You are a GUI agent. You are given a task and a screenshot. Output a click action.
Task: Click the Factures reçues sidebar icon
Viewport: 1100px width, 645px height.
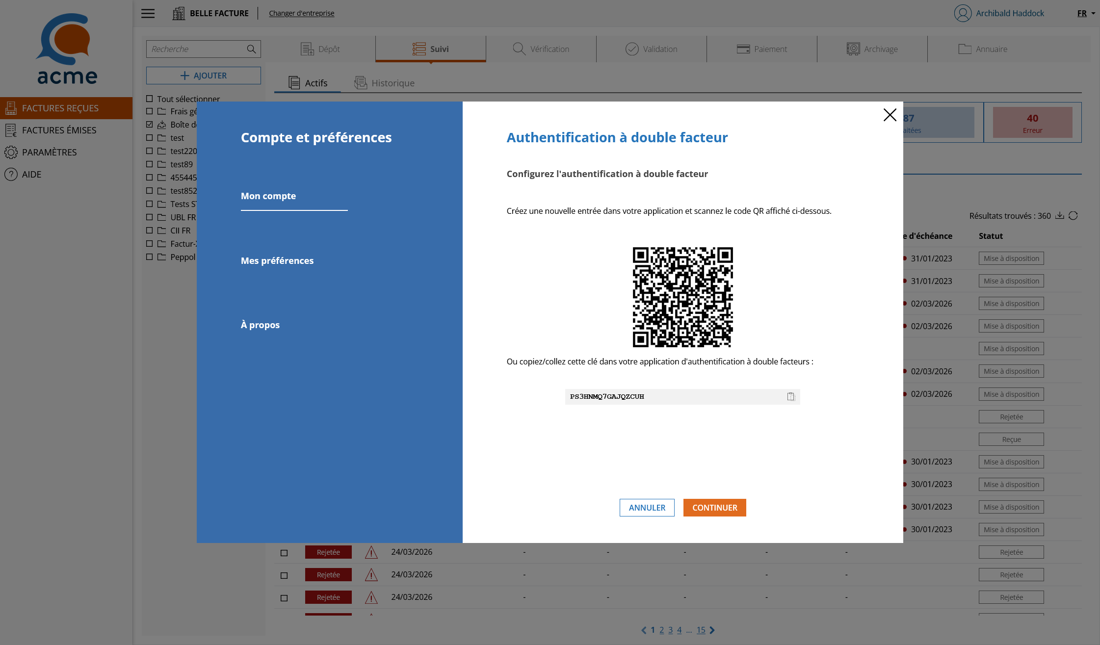(11, 108)
